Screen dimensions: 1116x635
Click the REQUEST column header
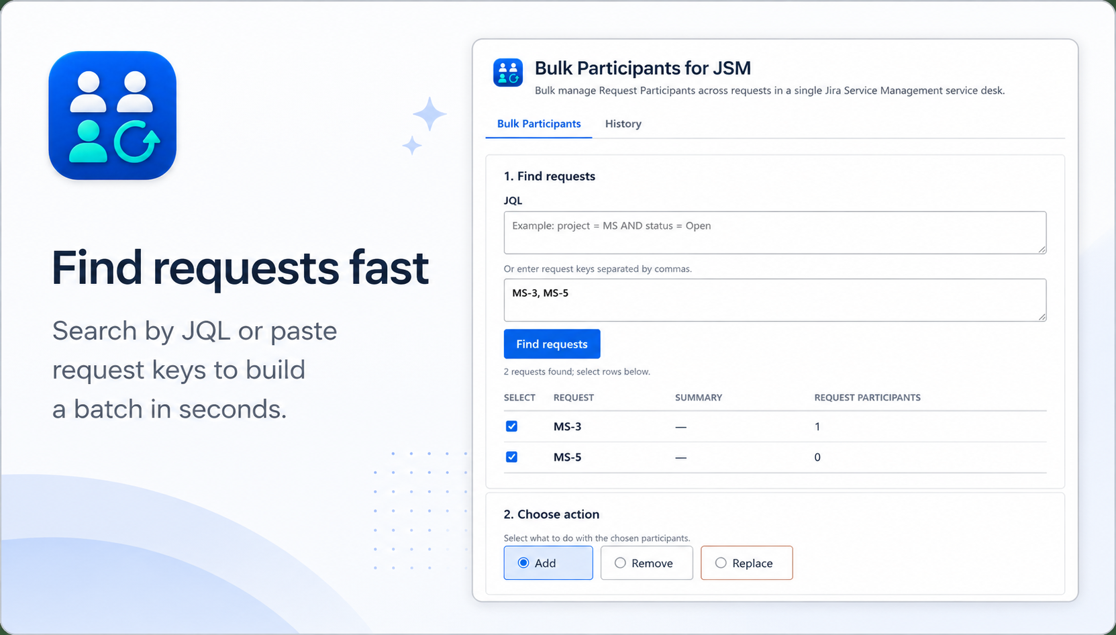tap(573, 397)
